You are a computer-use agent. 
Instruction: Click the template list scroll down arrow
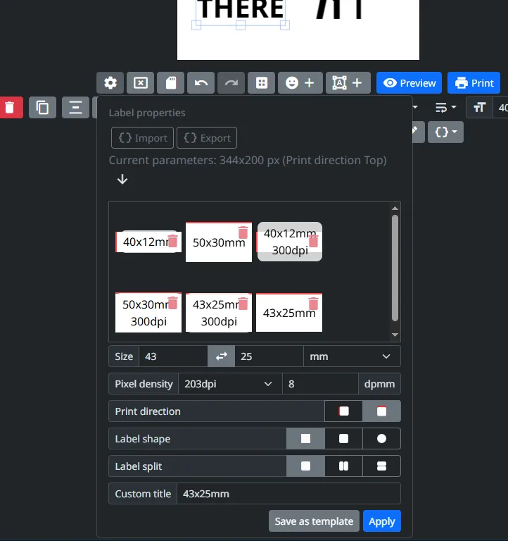click(x=395, y=335)
